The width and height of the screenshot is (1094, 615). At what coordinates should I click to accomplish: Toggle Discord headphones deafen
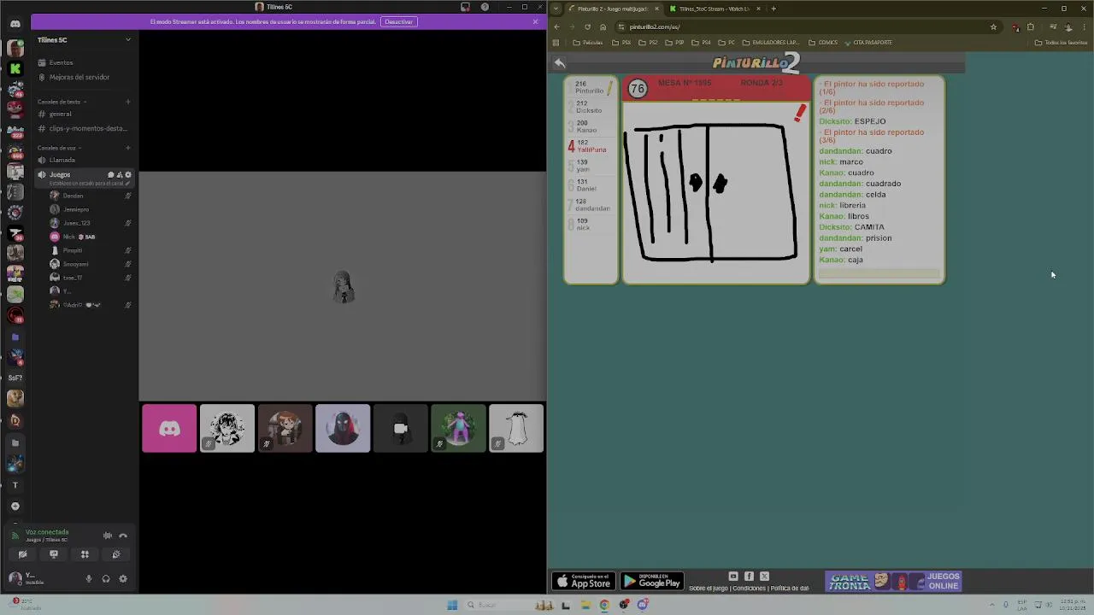pyautogui.click(x=106, y=578)
